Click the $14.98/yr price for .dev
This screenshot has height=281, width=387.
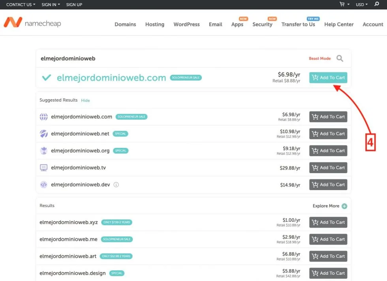pos(290,185)
